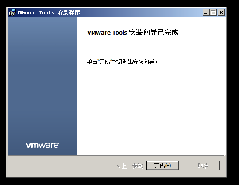
Task: Click the installer icon in the title bar
Action: coord(12,12)
